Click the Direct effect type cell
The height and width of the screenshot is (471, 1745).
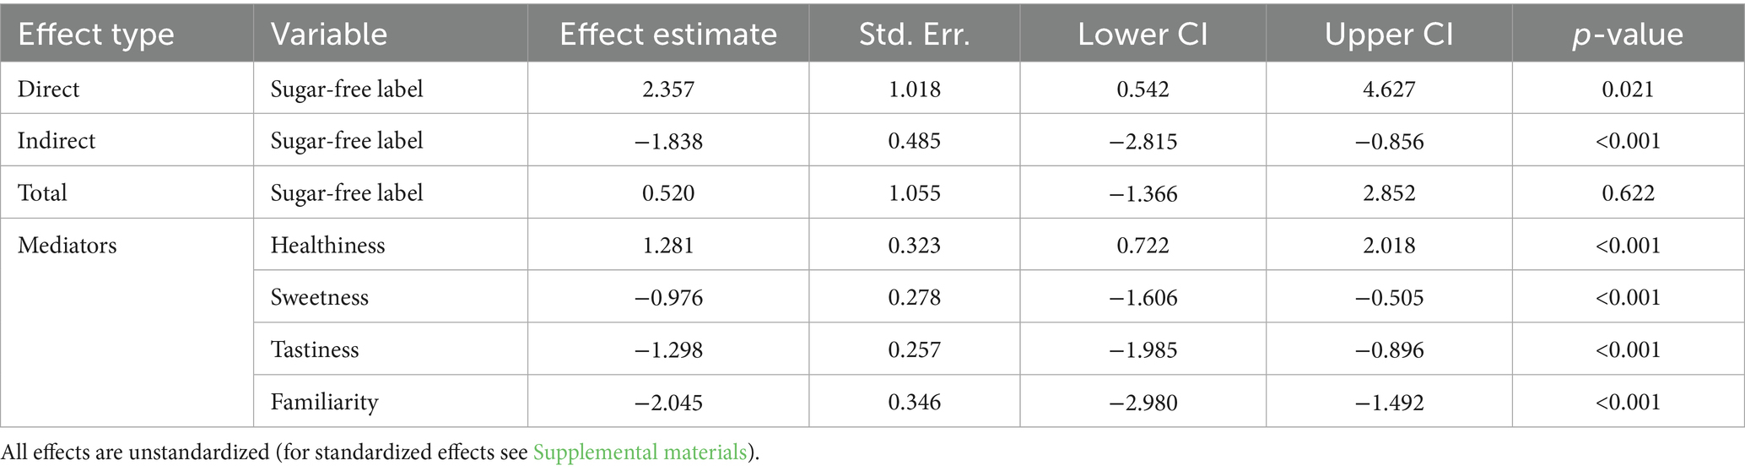coord(49,89)
